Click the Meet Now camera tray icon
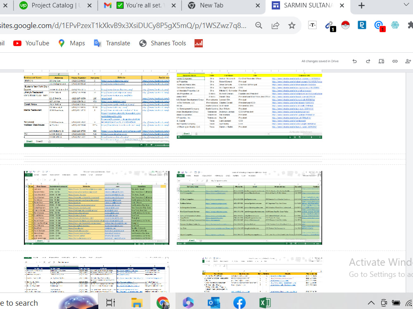413x309 pixels. (384, 303)
